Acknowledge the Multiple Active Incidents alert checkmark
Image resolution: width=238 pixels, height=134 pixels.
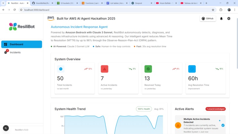(223, 125)
